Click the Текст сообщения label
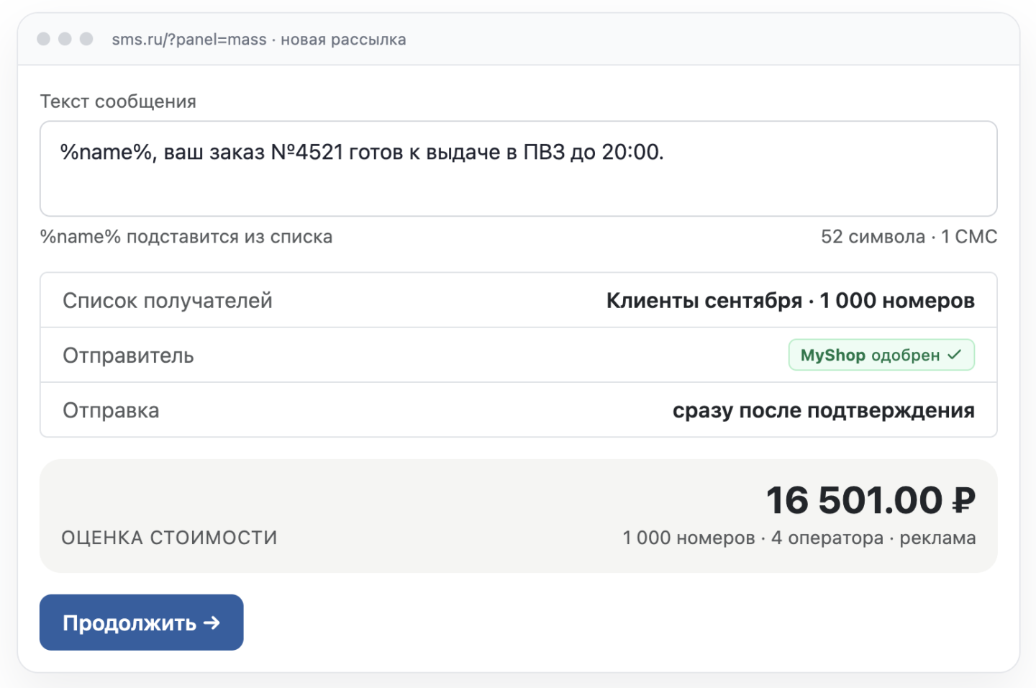Image resolution: width=1036 pixels, height=688 pixels. (x=118, y=101)
